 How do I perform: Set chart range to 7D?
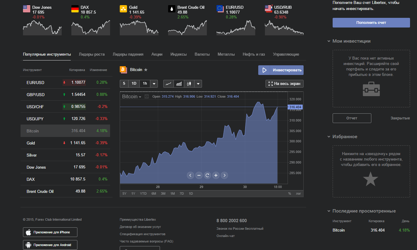pyautogui.click(x=182, y=193)
